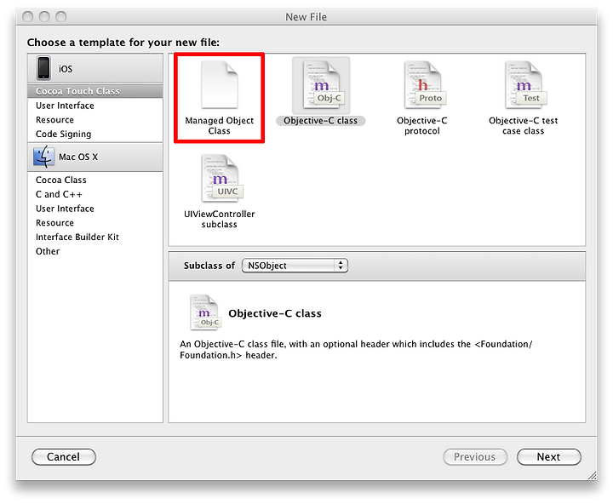Select Cocoa Class under Mac OS X
The width and height of the screenshot is (613, 504).
95,180
